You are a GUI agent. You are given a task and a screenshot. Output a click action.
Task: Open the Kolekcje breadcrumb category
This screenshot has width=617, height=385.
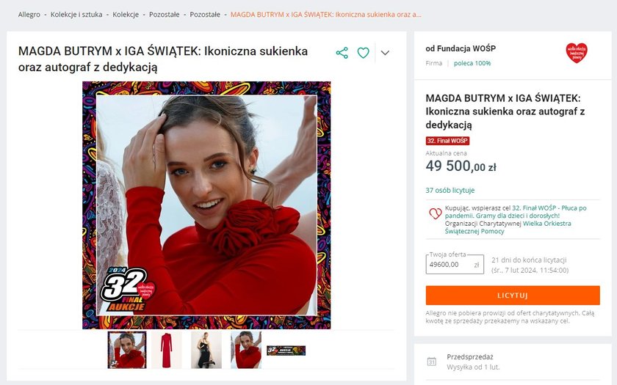click(x=126, y=15)
